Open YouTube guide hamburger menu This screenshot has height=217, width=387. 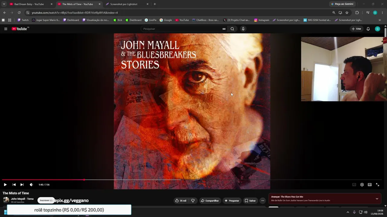[6, 29]
